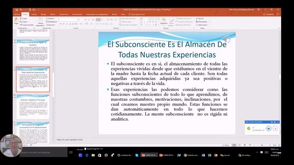Screen dimensions: 294x165
Task: Click the Nueva diapositiva icon
Action: 40,20
